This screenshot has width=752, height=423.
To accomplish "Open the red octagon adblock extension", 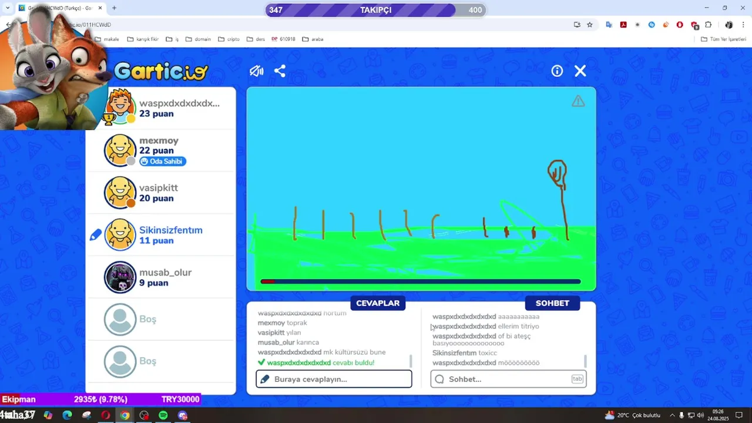I will [x=680, y=25].
